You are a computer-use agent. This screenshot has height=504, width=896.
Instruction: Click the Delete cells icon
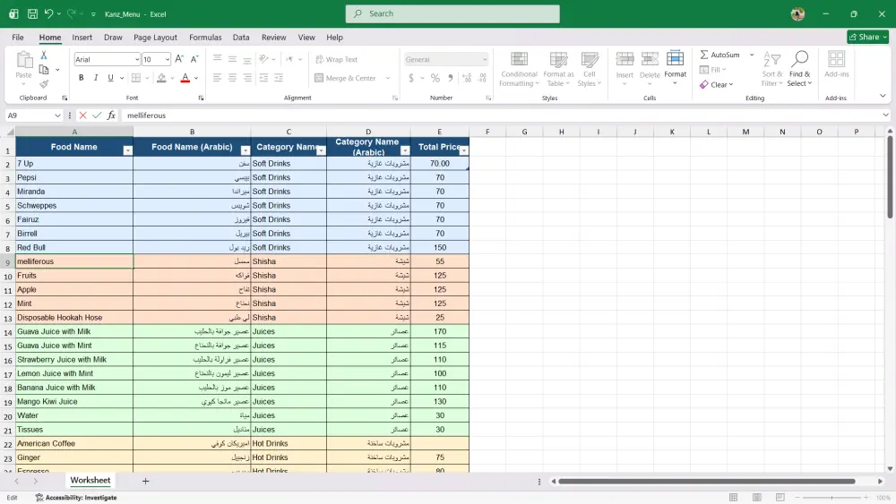click(x=650, y=59)
